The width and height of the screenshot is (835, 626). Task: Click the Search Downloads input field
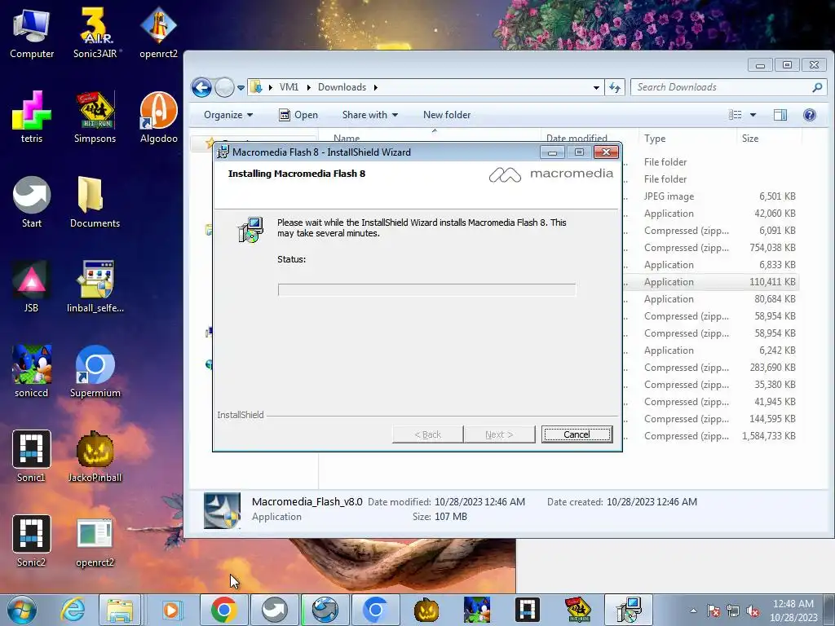(x=728, y=87)
